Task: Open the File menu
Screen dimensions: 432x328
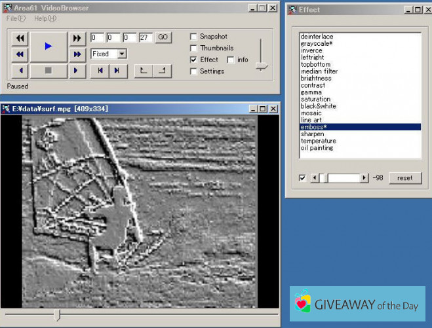Action: [x=14, y=18]
